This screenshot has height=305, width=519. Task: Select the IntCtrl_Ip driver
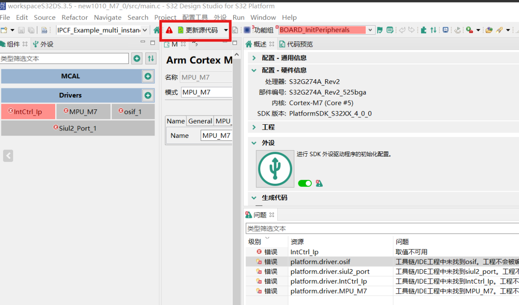tap(28, 112)
